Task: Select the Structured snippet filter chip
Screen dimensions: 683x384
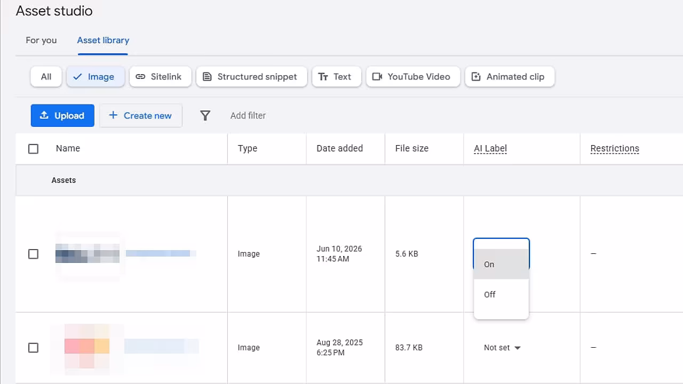Action: 251,76
